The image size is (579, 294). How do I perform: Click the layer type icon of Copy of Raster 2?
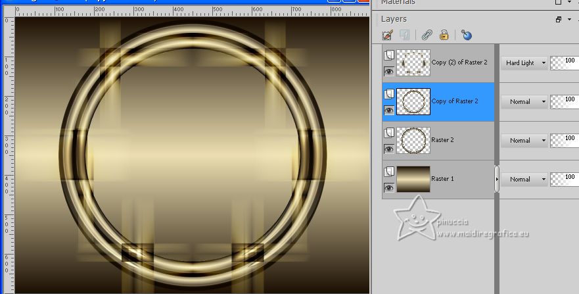coord(389,94)
